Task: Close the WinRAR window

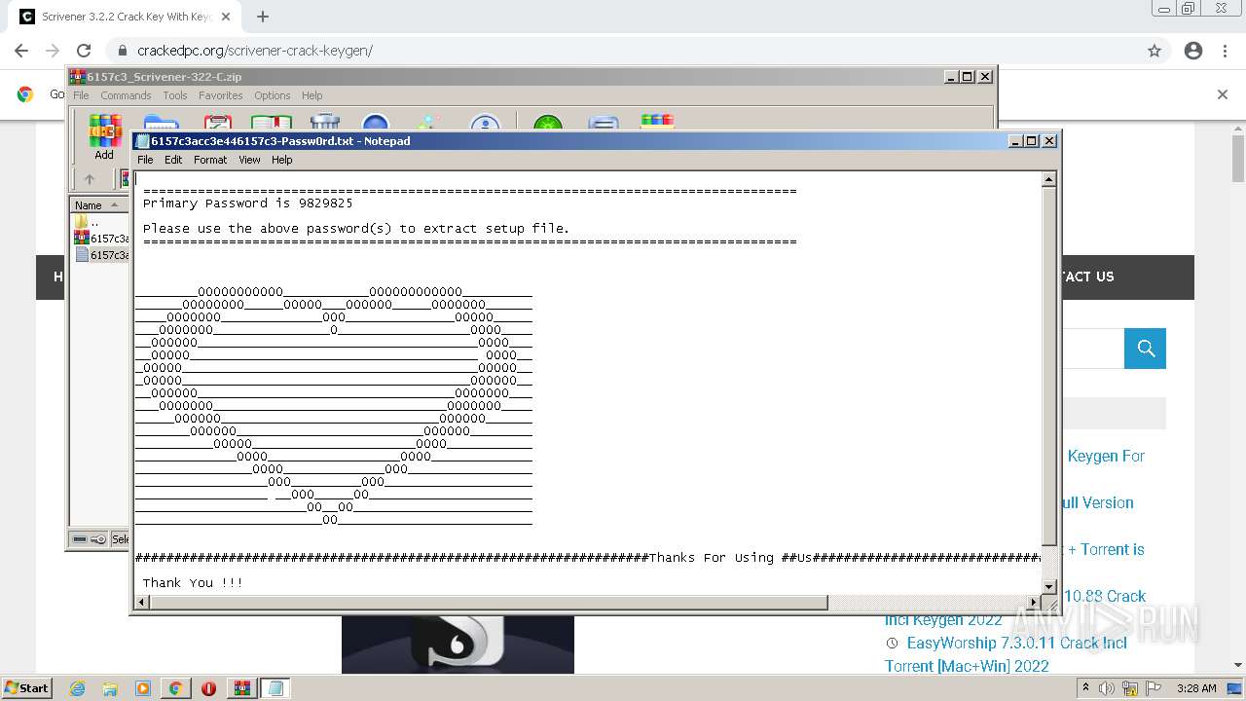Action: click(985, 77)
